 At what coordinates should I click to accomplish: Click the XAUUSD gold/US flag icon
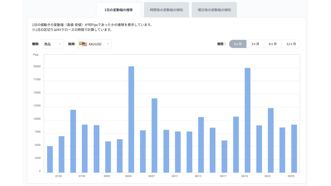click(83, 44)
